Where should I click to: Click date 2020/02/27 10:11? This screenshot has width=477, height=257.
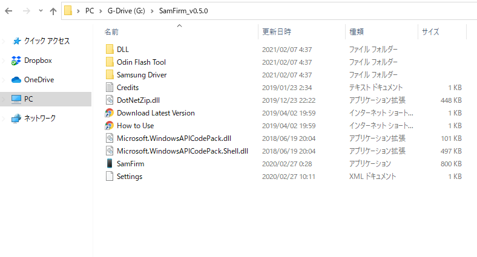coord(288,177)
